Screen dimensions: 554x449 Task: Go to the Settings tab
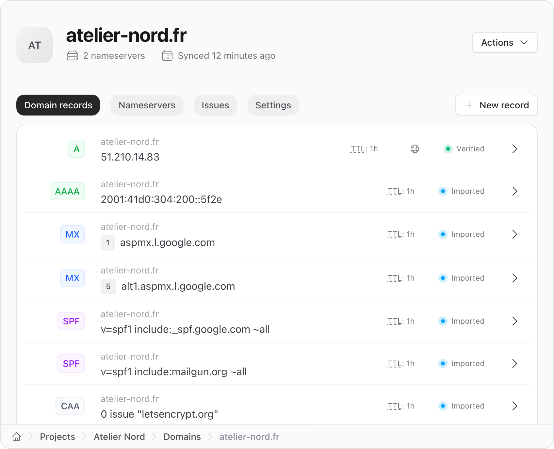273,105
